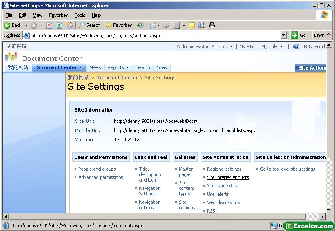
Task: Open the View menu
Action: click(38, 15)
